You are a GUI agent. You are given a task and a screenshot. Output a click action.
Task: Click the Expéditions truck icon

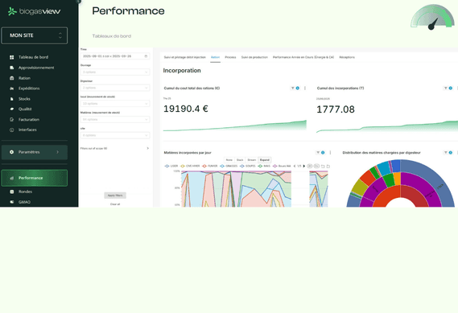(12, 89)
